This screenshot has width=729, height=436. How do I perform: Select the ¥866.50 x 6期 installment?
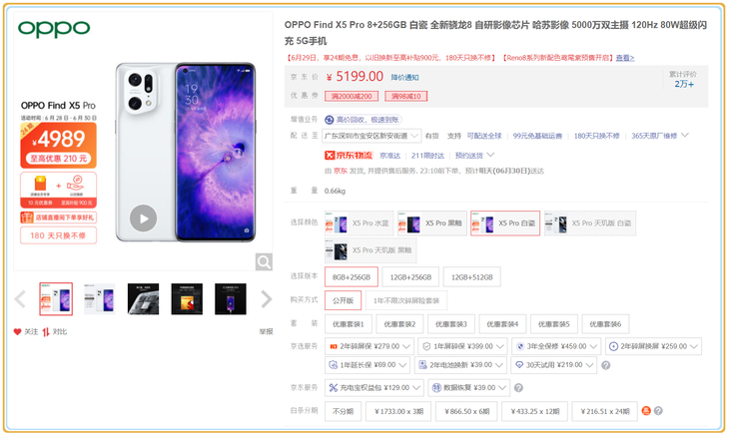click(x=466, y=411)
